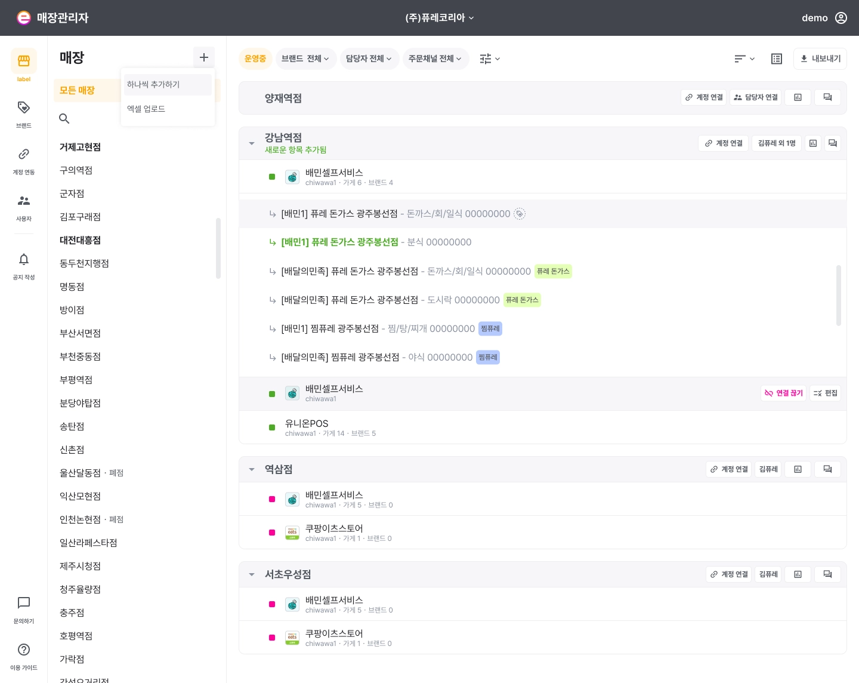Screen dimensions: 859x683
Task: Click the 편집 button
Action: point(825,393)
